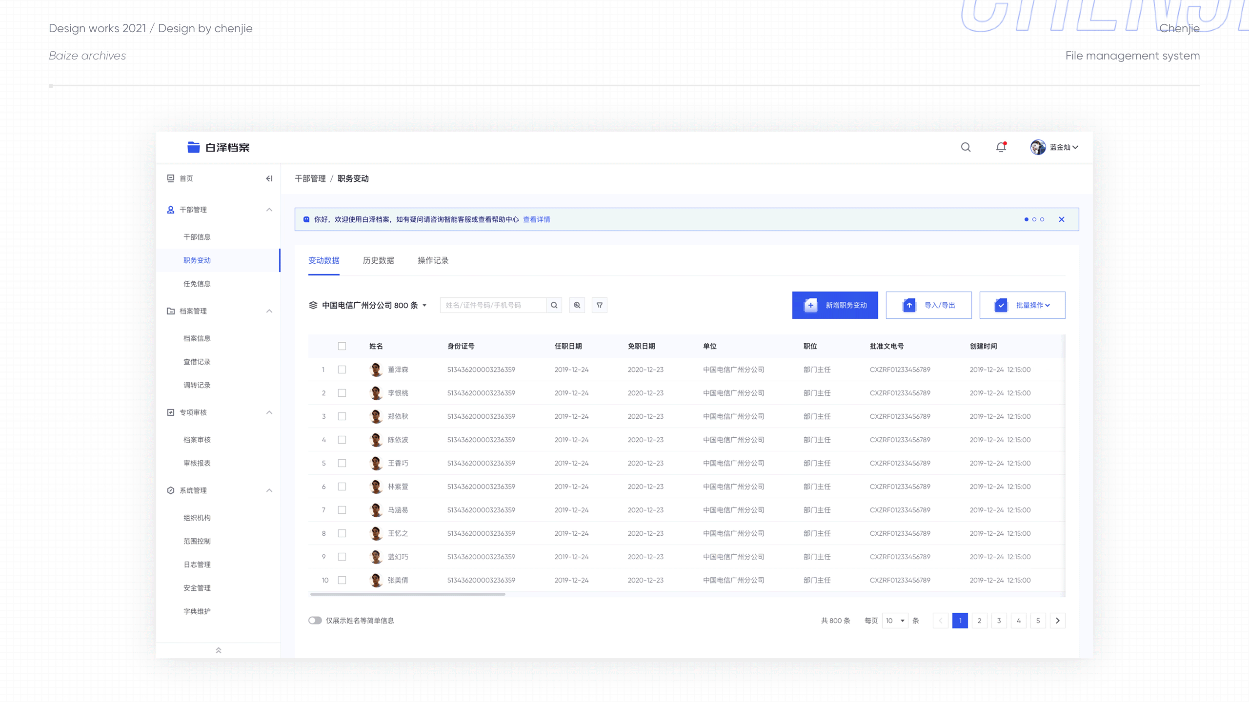The image size is (1249, 702).
Task: Open the per-page 10 dropdown
Action: pos(895,621)
